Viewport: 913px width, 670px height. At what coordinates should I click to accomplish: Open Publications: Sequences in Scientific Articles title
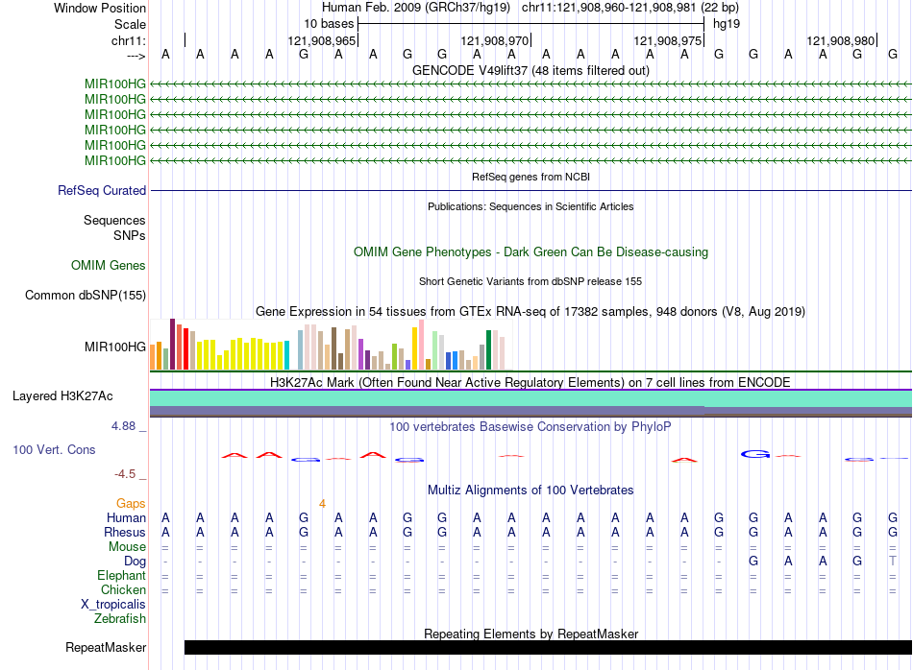point(531,206)
